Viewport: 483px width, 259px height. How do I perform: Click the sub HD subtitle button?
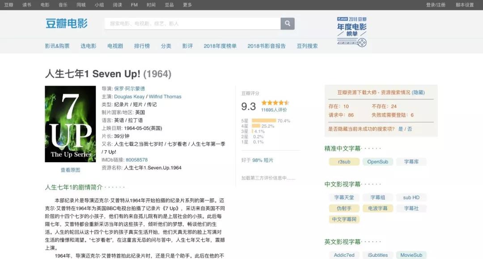point(411,197)
